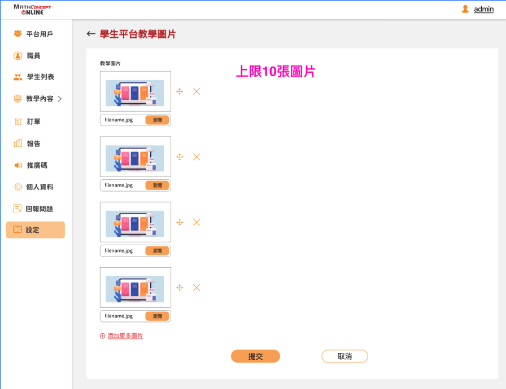Viewport: 506px width, 389px height.
Task: Click the 設定 settings icon
Action: (x=18, y=229)
